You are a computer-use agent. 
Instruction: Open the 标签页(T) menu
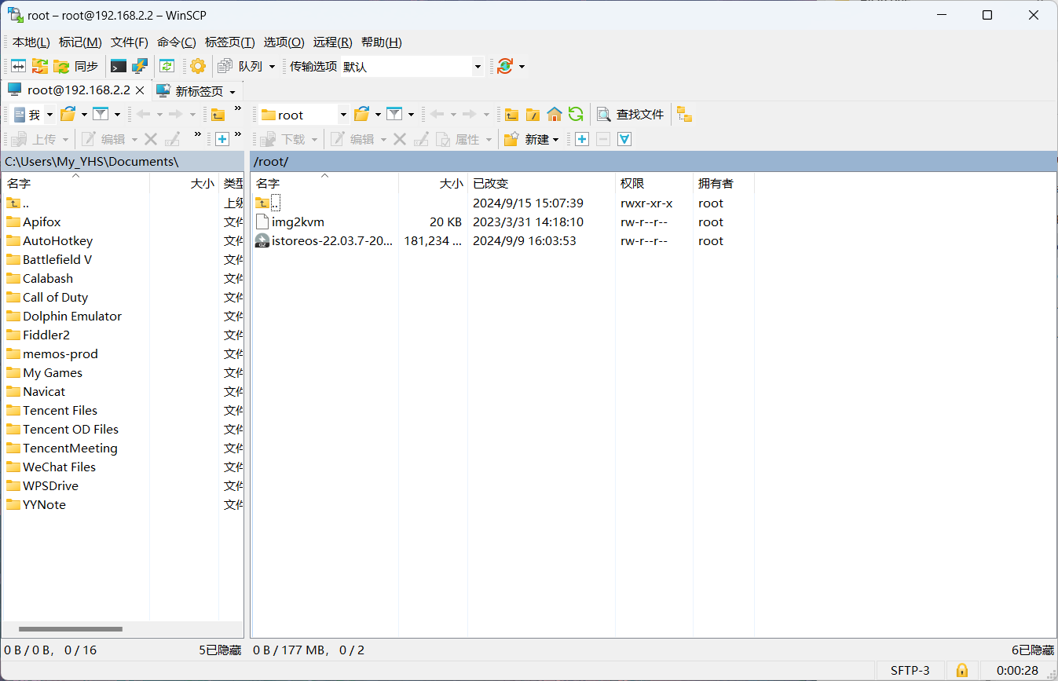coord(229,42)
